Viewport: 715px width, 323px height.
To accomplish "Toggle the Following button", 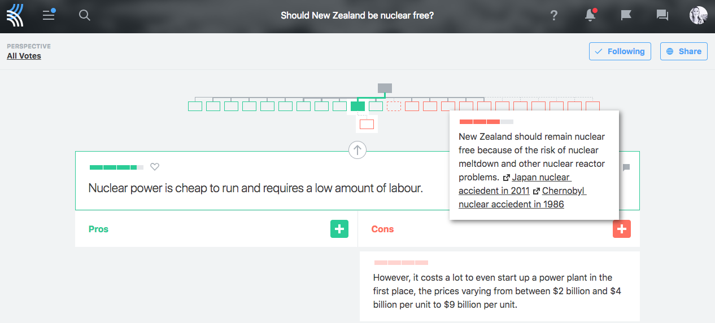I will 620,51.
